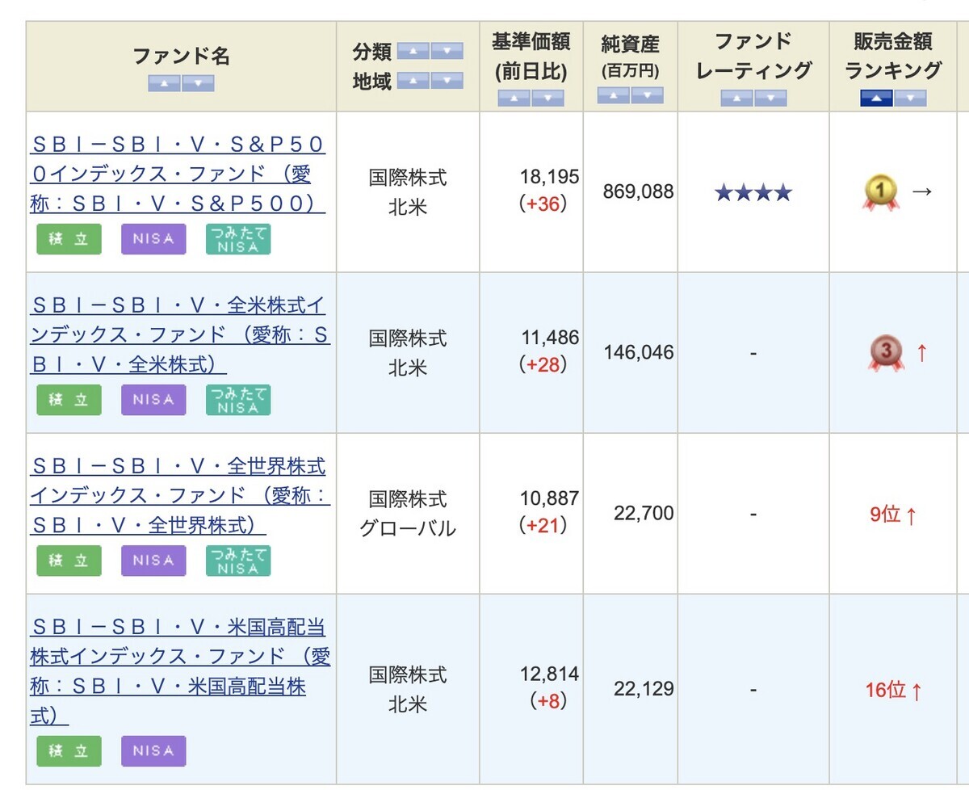Click ファンドレーティング header text

753,56
